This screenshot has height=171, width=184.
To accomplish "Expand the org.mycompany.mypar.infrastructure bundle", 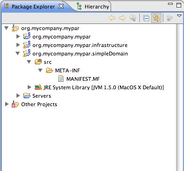I will (x=18, y=45).
